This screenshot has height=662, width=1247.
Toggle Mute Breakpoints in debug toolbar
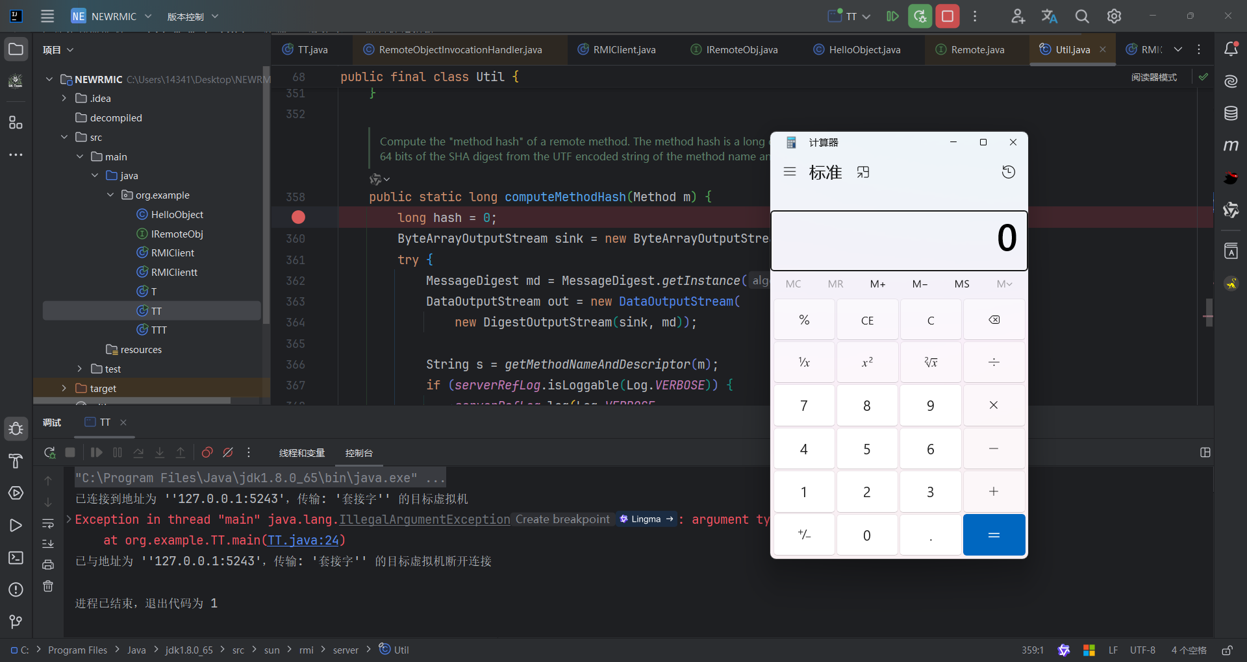228,452
